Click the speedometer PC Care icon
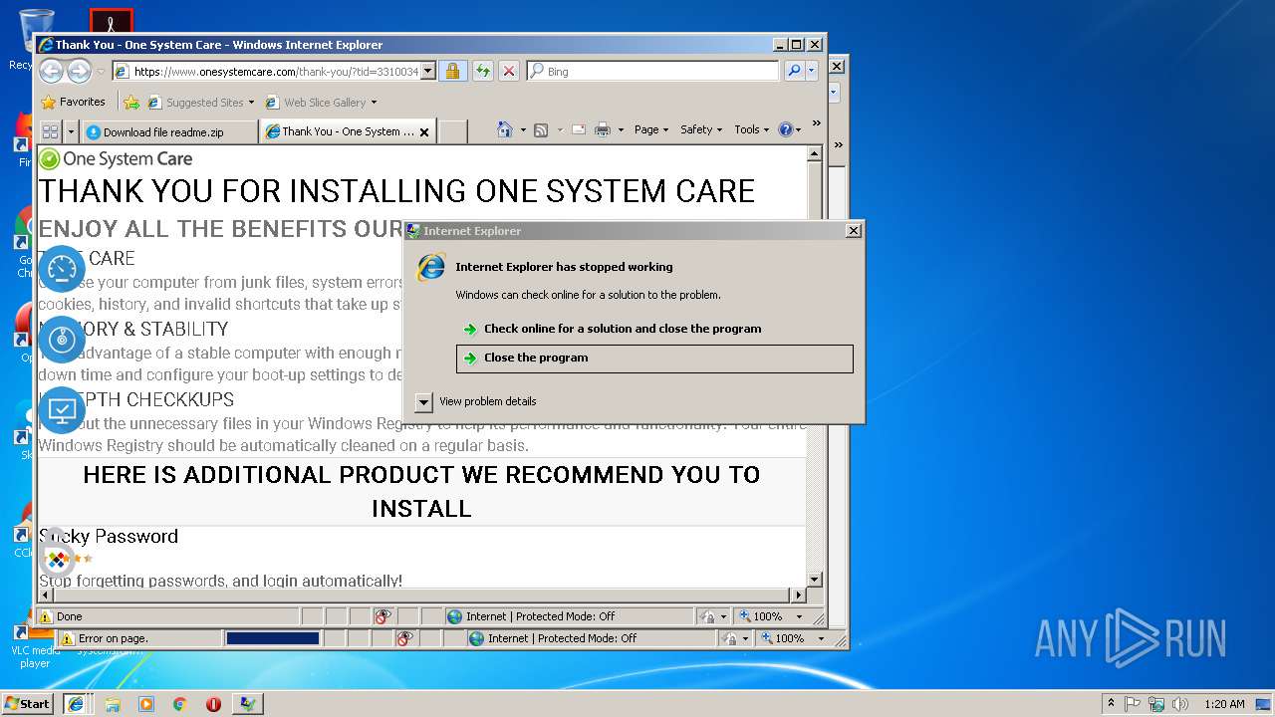 62,269
